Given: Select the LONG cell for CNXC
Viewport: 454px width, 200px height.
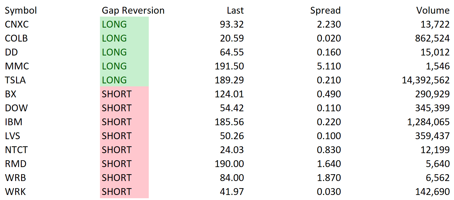Looking at the screenshot, I should (124, 24).
